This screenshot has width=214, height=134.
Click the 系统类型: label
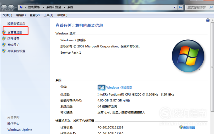(x=67, y=106)
